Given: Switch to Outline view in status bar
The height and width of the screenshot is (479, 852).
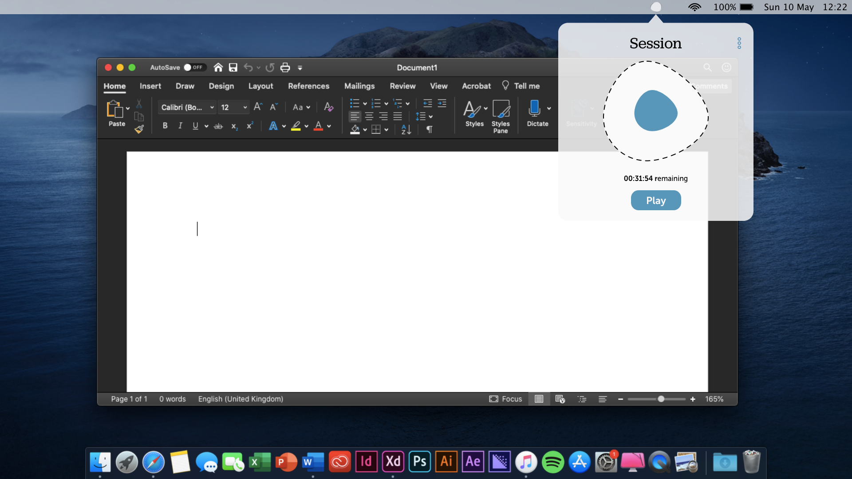Looking at the screenshot, I should click(582, 399).
